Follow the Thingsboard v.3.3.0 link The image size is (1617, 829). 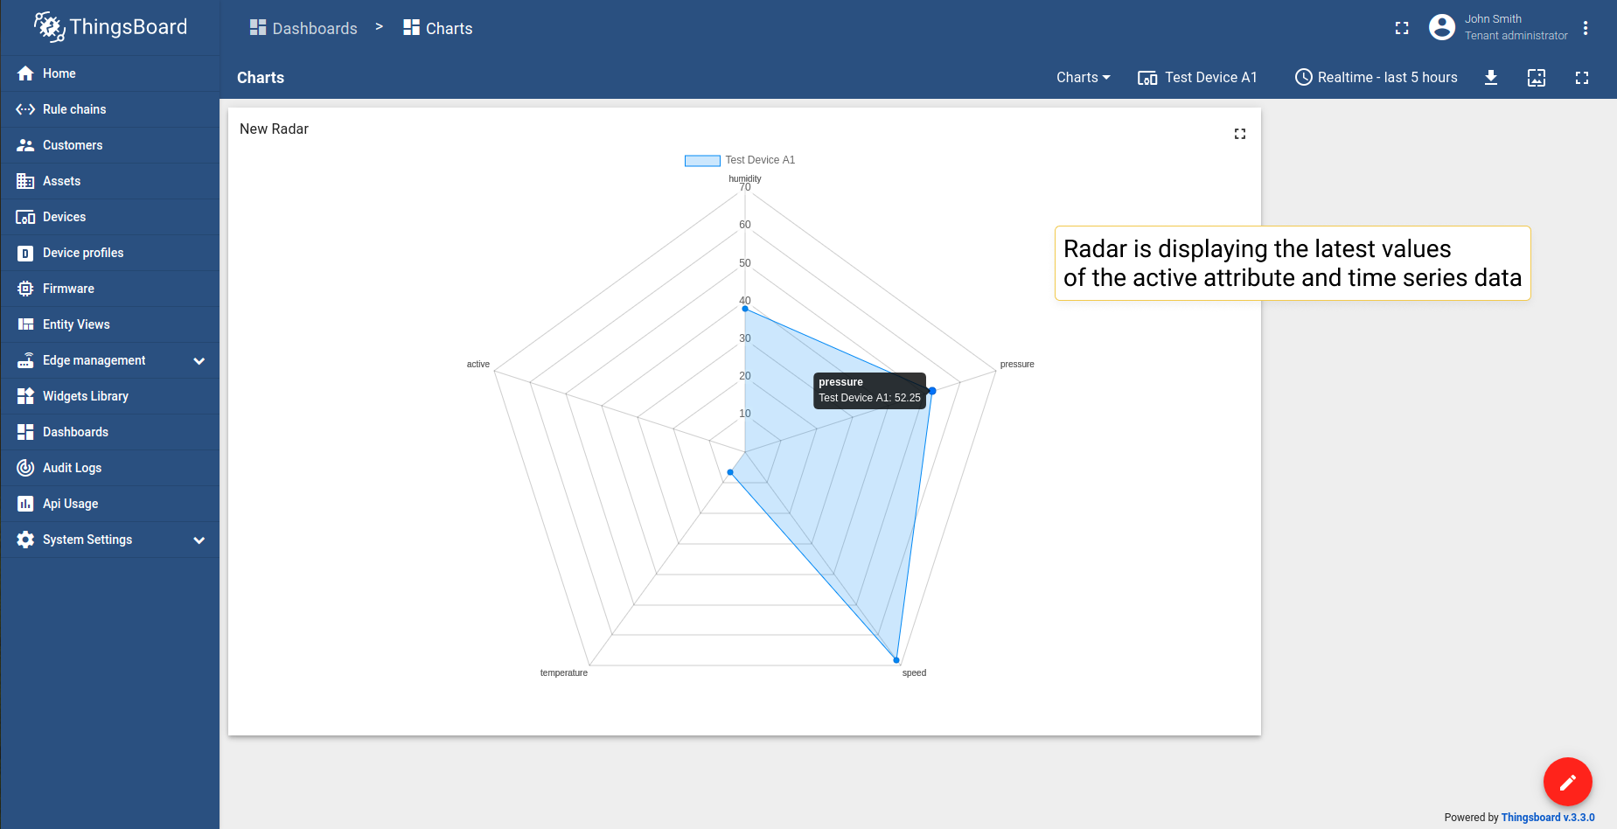[1547, 818]
